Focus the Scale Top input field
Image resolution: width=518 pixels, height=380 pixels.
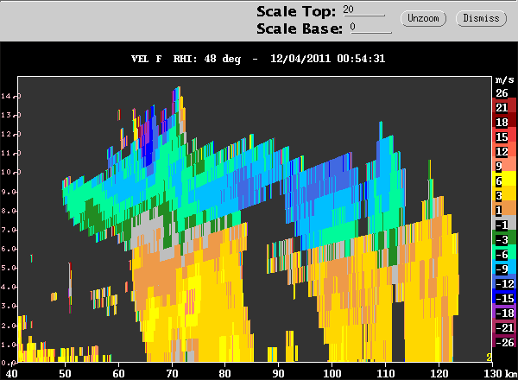click(363, 10)
